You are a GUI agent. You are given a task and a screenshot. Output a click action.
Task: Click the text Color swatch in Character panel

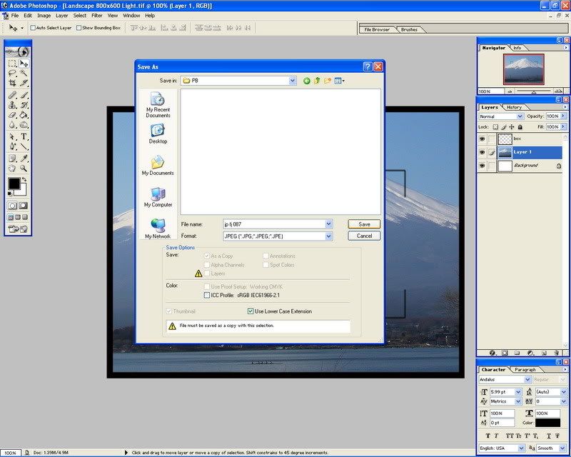tap(548, 423)
